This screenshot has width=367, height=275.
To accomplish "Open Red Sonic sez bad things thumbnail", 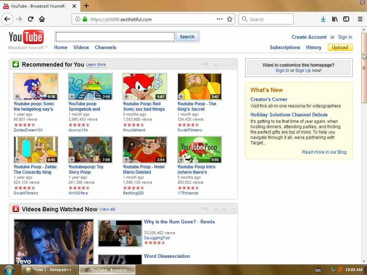I will pos(145,87).
